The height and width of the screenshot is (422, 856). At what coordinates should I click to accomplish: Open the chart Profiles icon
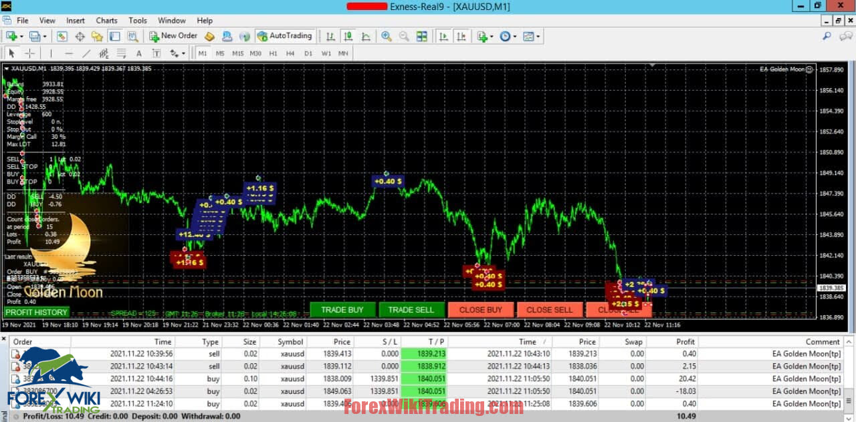point(33,36)
